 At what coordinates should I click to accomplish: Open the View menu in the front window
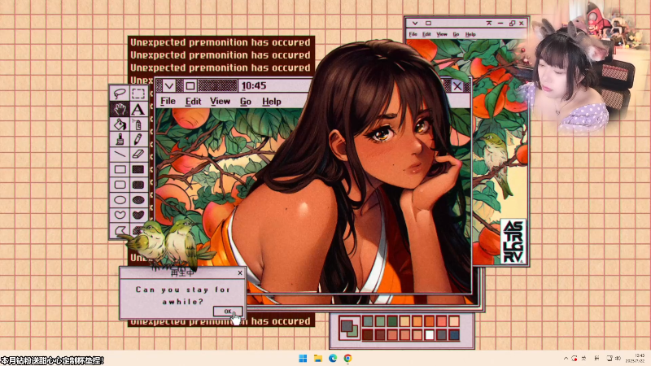(220, 101)
